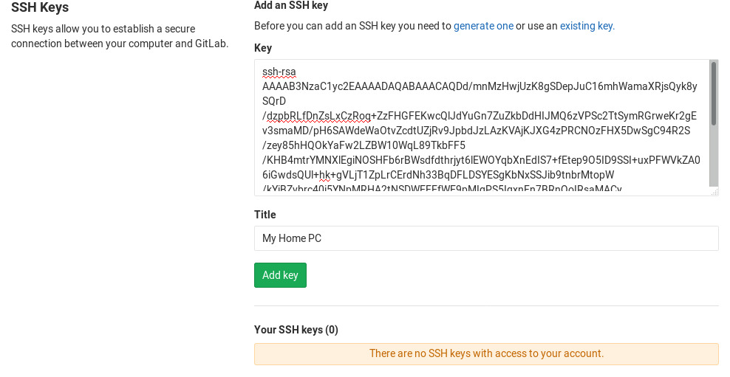Click the green Add key button
Viewport: 730px width, 377px height.
click(x=280, y=275)
